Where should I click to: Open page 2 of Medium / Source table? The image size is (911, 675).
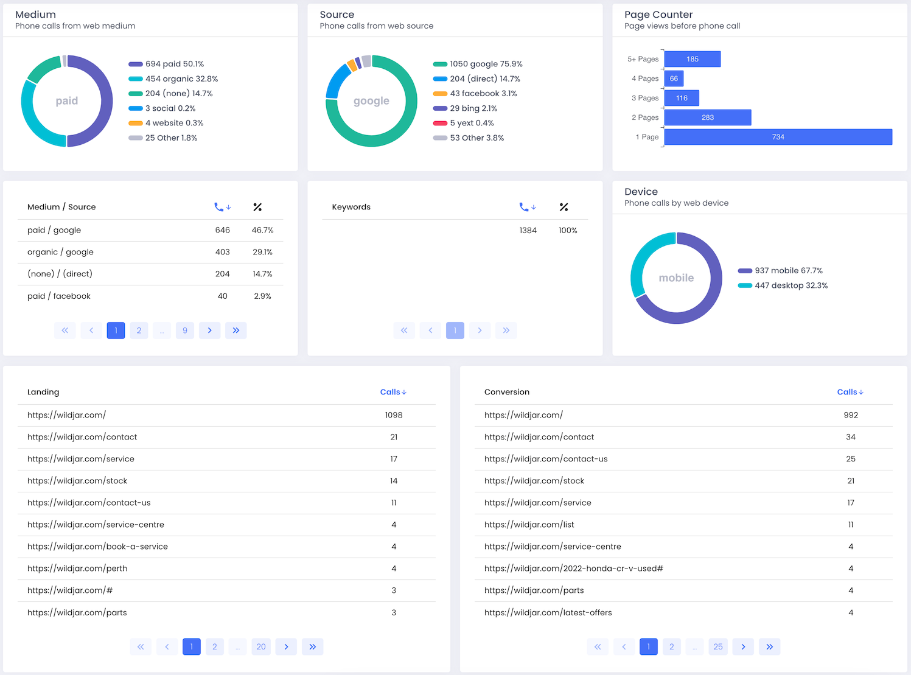pyautogui.click(x=139, y=331)
